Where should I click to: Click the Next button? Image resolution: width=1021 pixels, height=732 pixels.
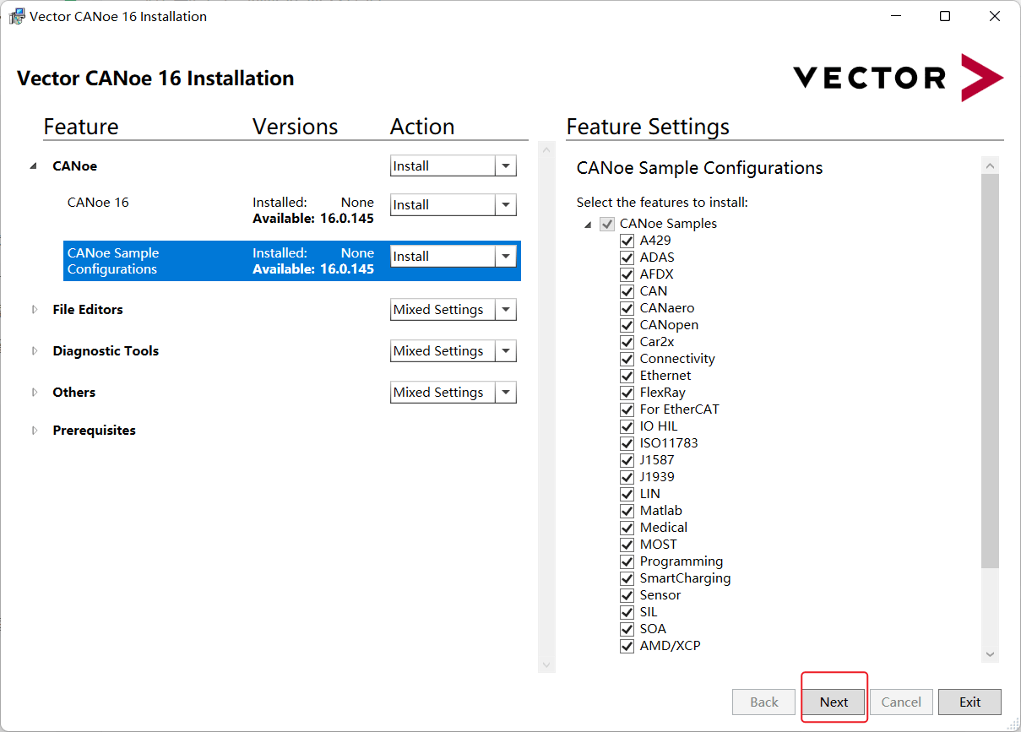[834, 702]
